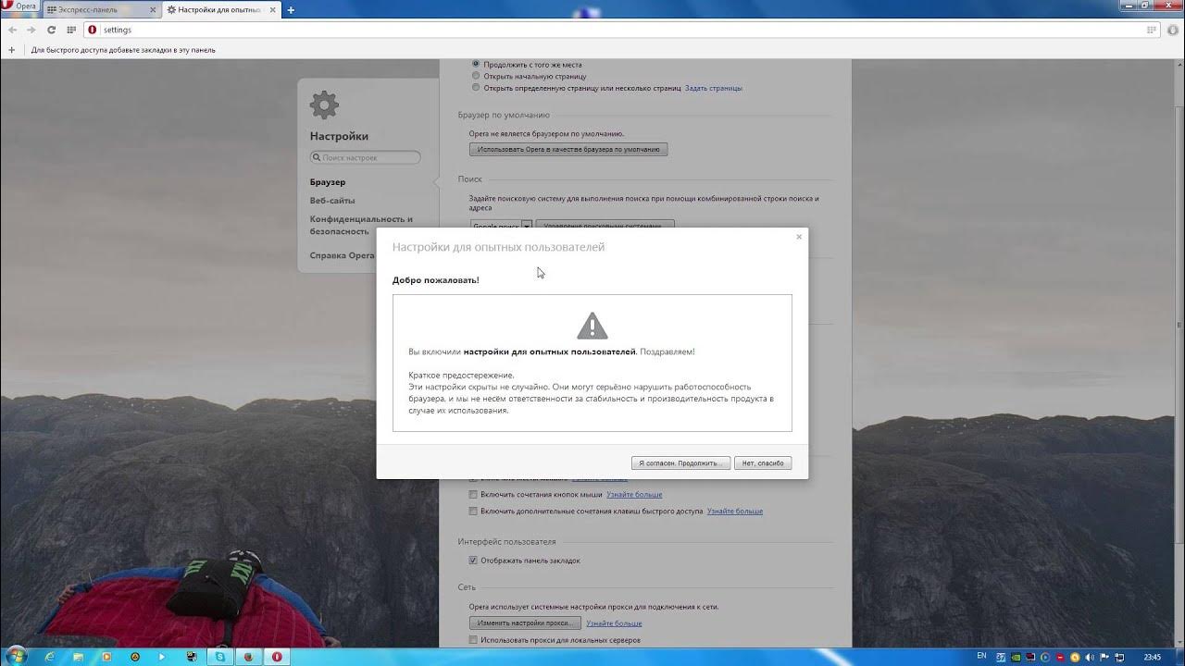Click Я согласен. Продолжить button
The image size is (1185, 666).
[x=681, y=462]
